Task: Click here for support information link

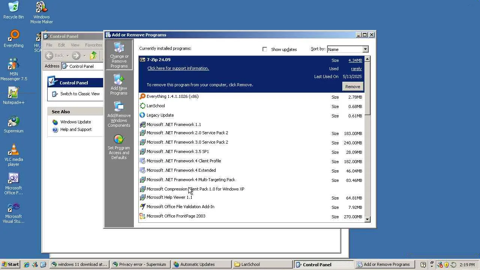Action: pos(178,68)
